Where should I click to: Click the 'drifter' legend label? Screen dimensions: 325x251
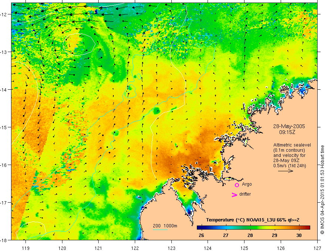point(245,194)
